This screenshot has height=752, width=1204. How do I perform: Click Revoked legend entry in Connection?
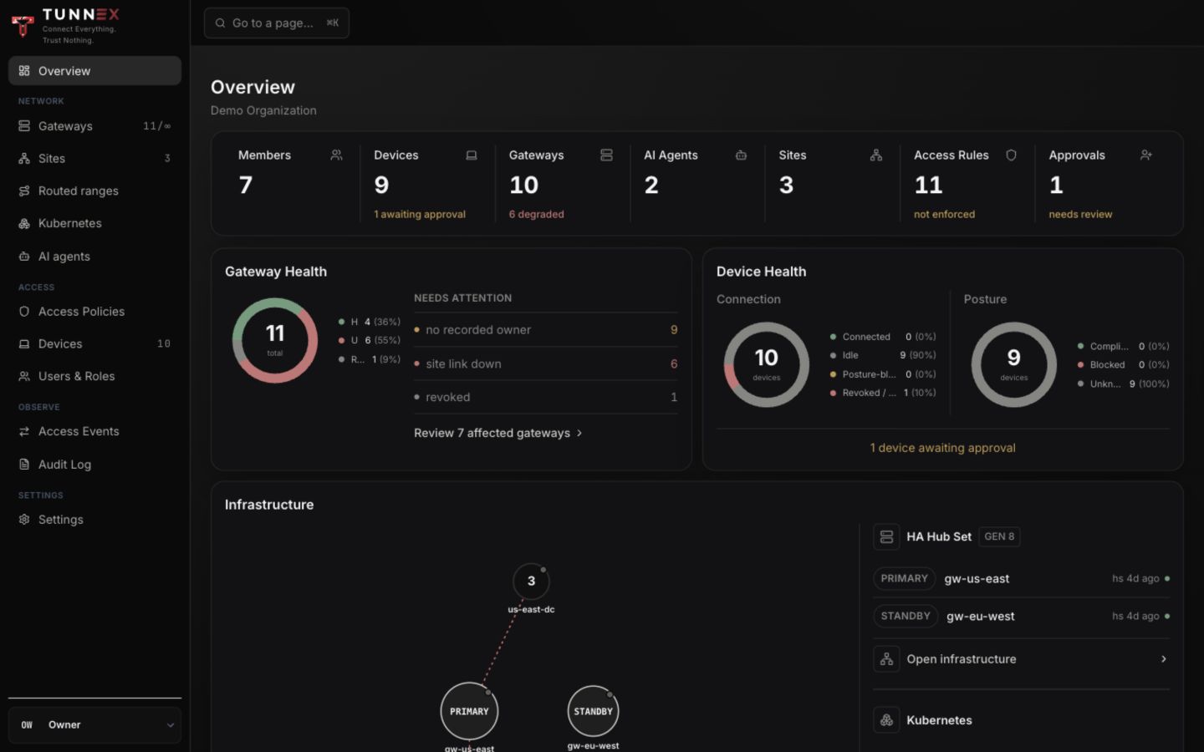[x=883, y=393]
